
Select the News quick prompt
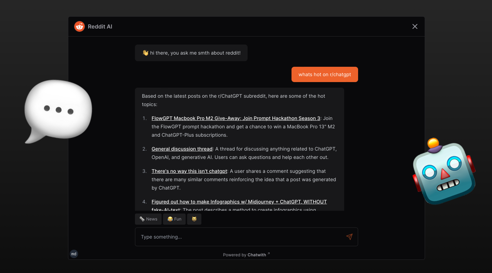148,219
